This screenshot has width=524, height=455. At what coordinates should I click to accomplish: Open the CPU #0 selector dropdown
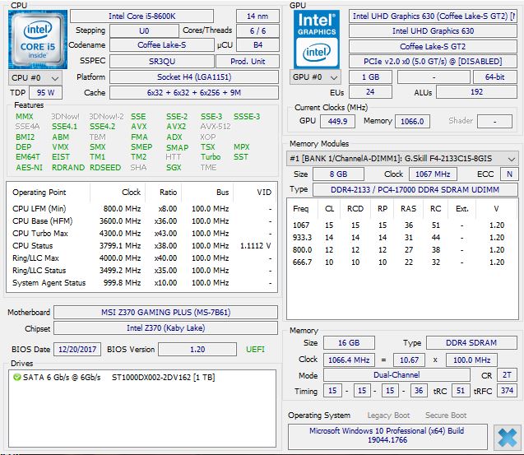click(x=35, y=78)
